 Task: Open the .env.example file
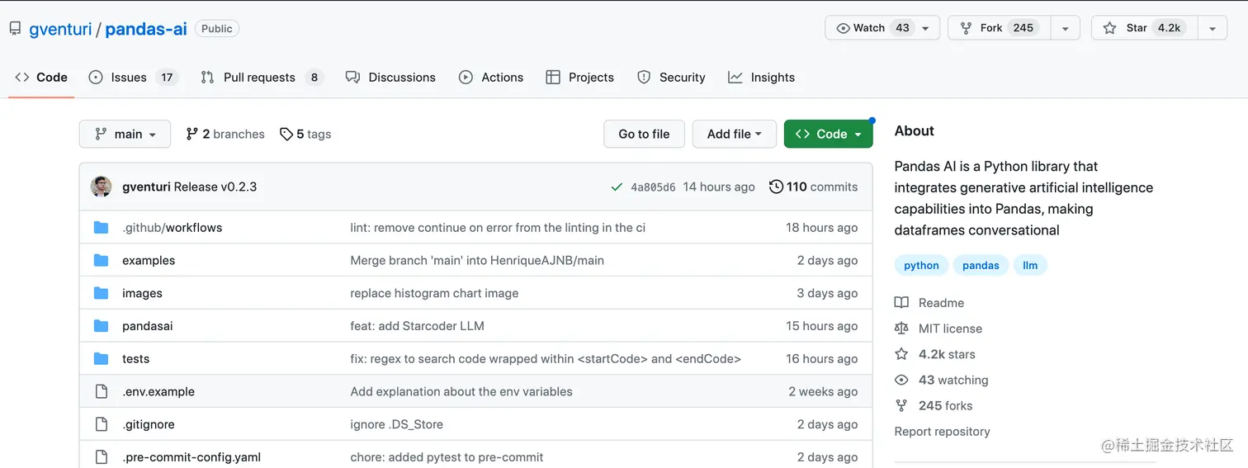[x=158, y=392]
